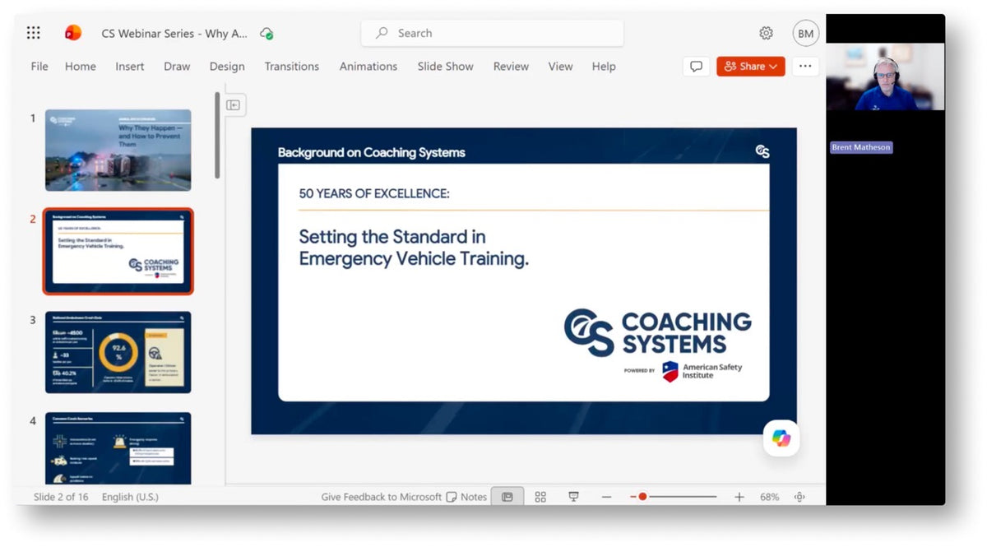This screenshot has height=547, width=987.
Task: Start slide show from status bar
Action: point(573,497)
